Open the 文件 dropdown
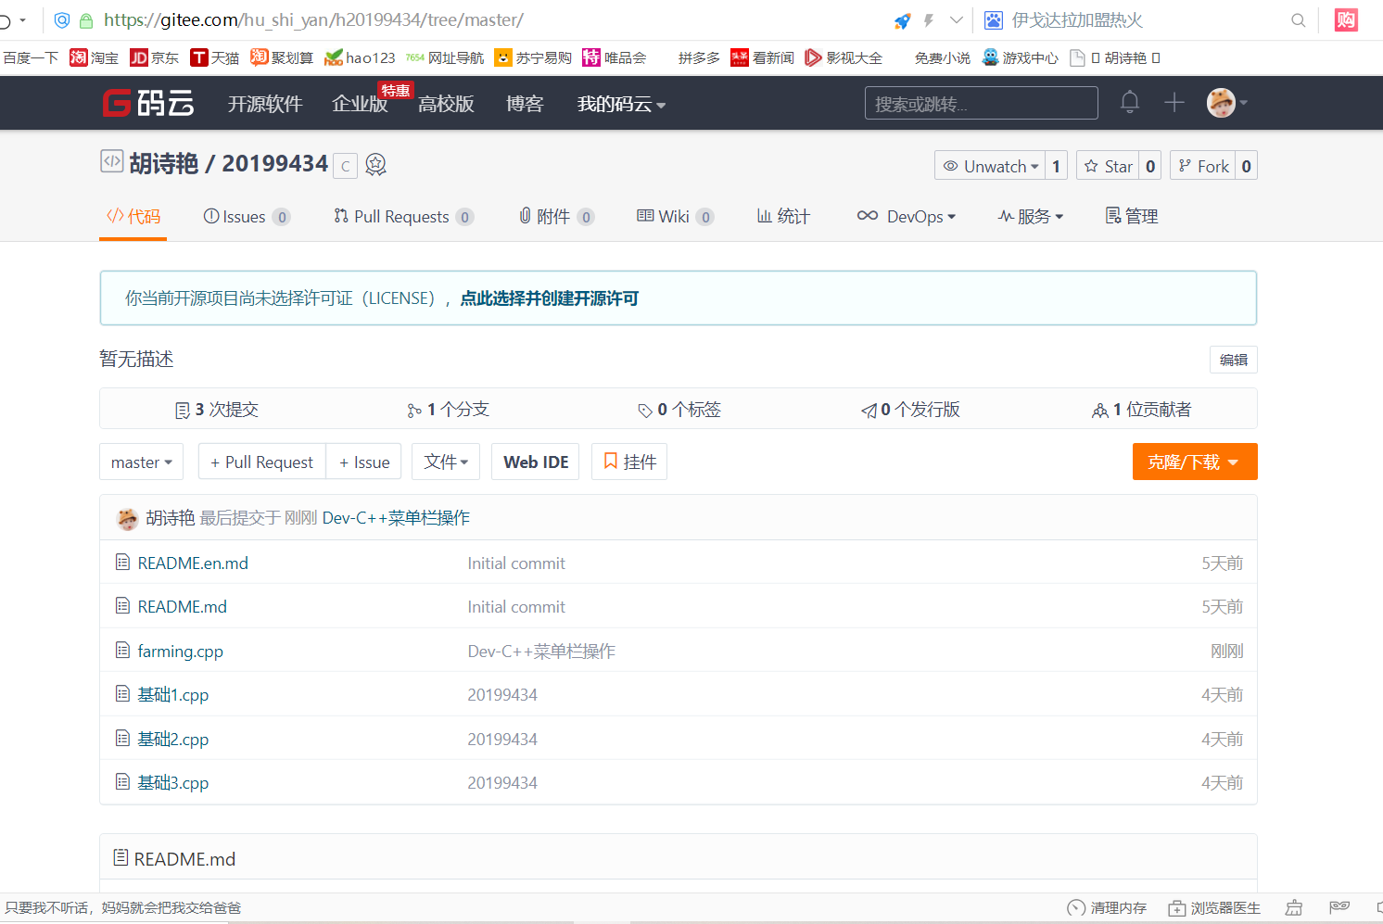The width and height of the screenshot is (1383, 924). 446,462
